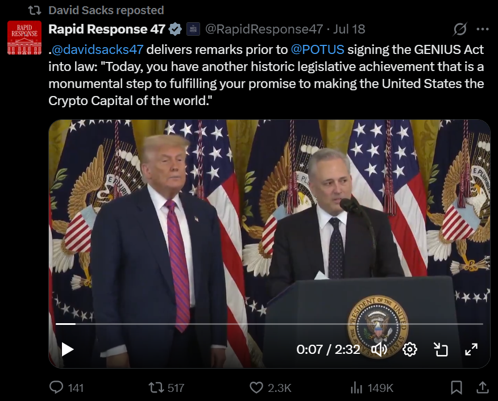This screenshot has width=498, height=401.
Task: Reply to the post
Action: tap(57, 387)
